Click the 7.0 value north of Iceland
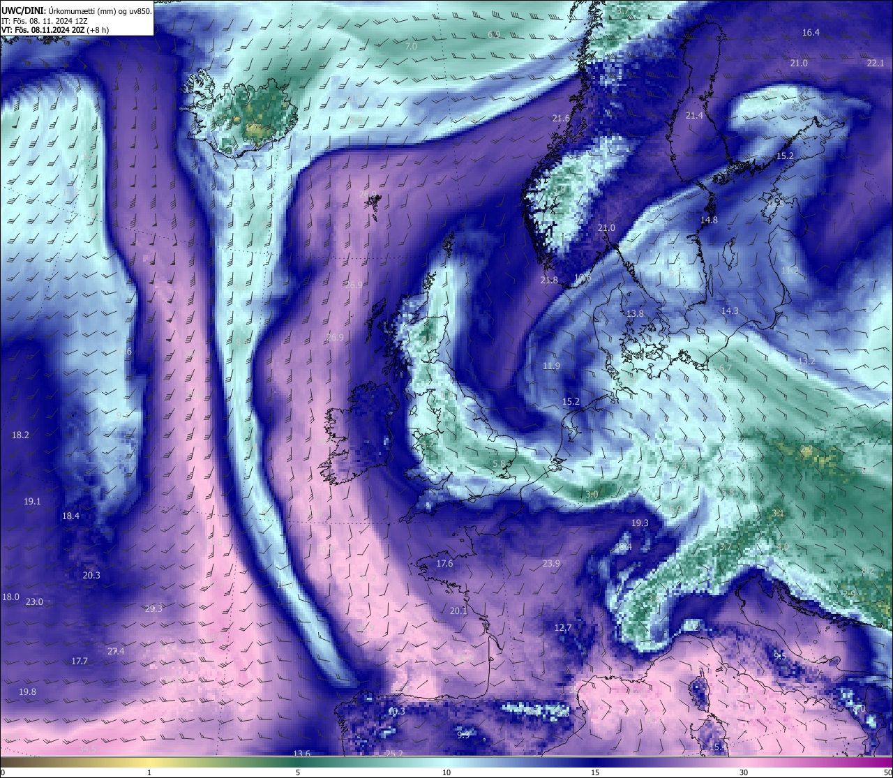This screenshot has width=893, height=778. 411,46
